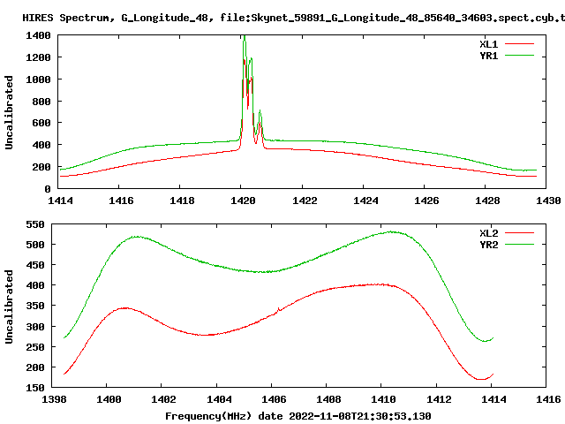
Task: Click the 1406 tick label on bottom plot
Action: tap(274, 399)
